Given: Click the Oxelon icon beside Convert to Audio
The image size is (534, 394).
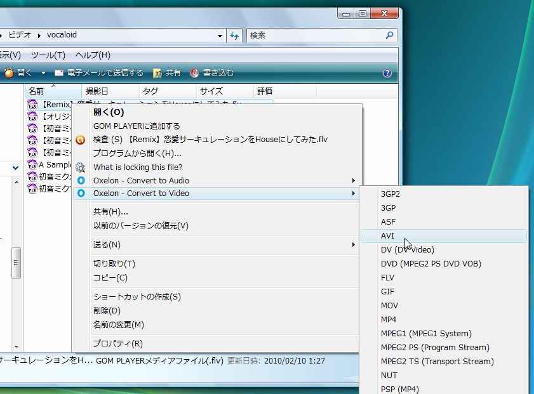Looking at the screenshot, I should click(x=81, y=180).
